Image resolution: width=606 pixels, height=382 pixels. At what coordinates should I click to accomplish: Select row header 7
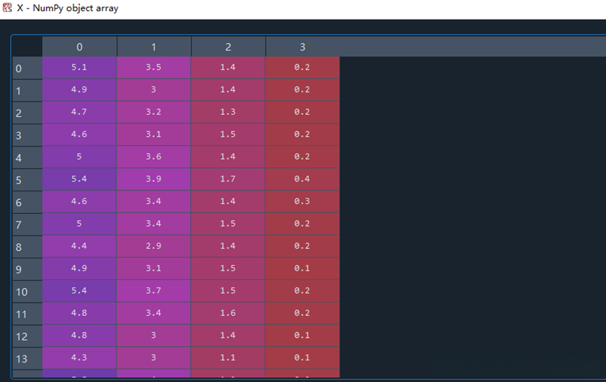pos(27,224)
